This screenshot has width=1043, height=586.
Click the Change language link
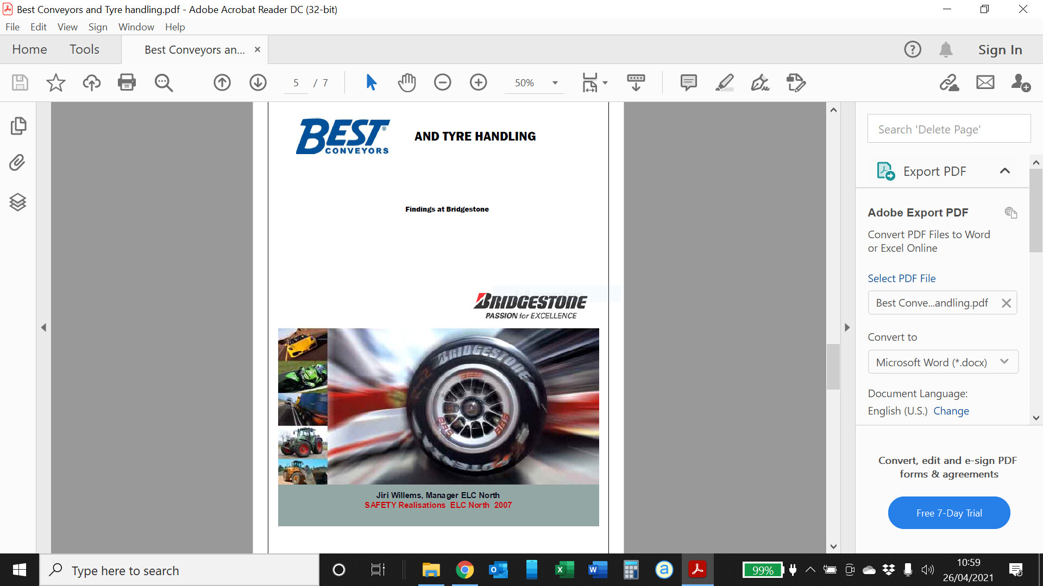[x=951, y=411]
